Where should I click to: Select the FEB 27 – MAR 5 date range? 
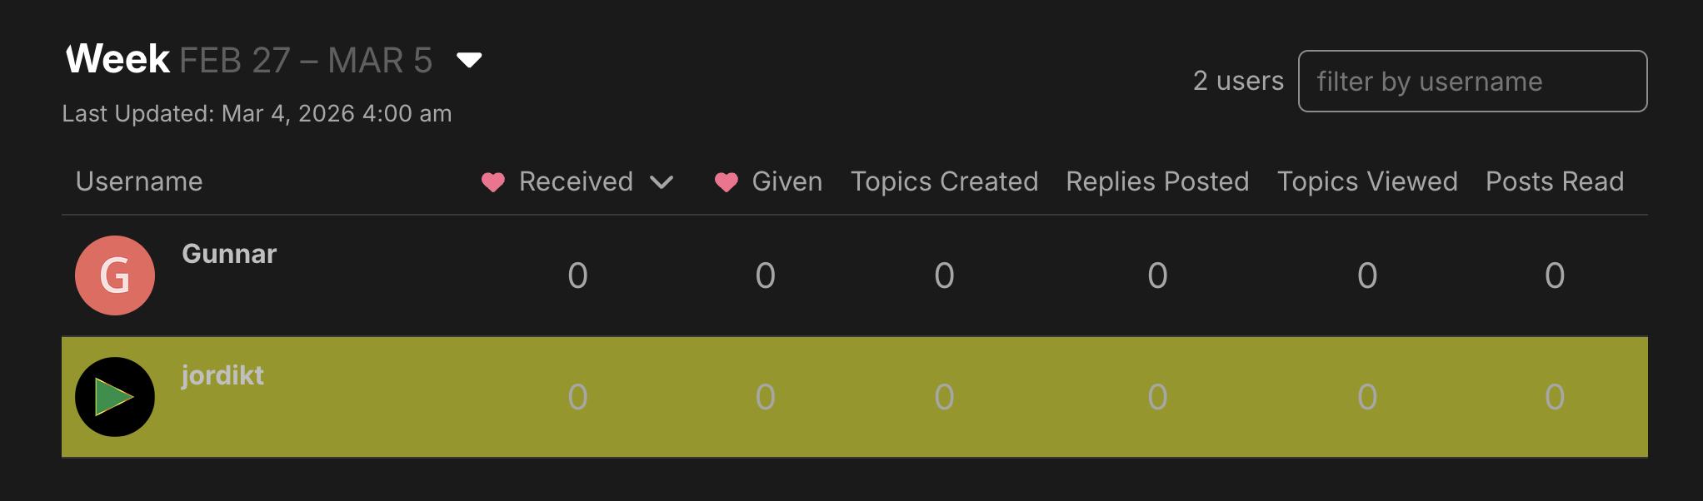click(306, 61)
